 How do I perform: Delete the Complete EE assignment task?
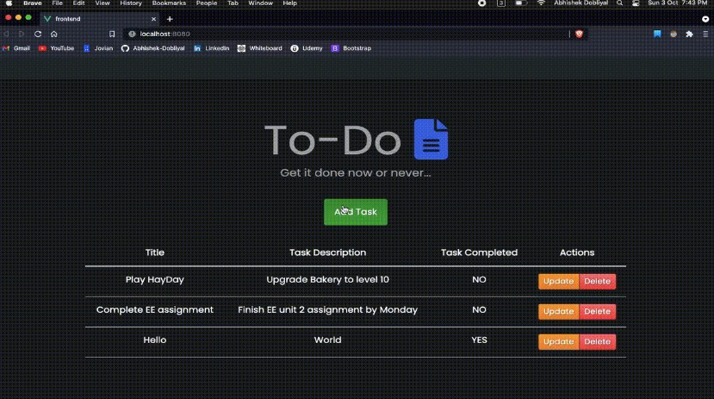[597, 311]
